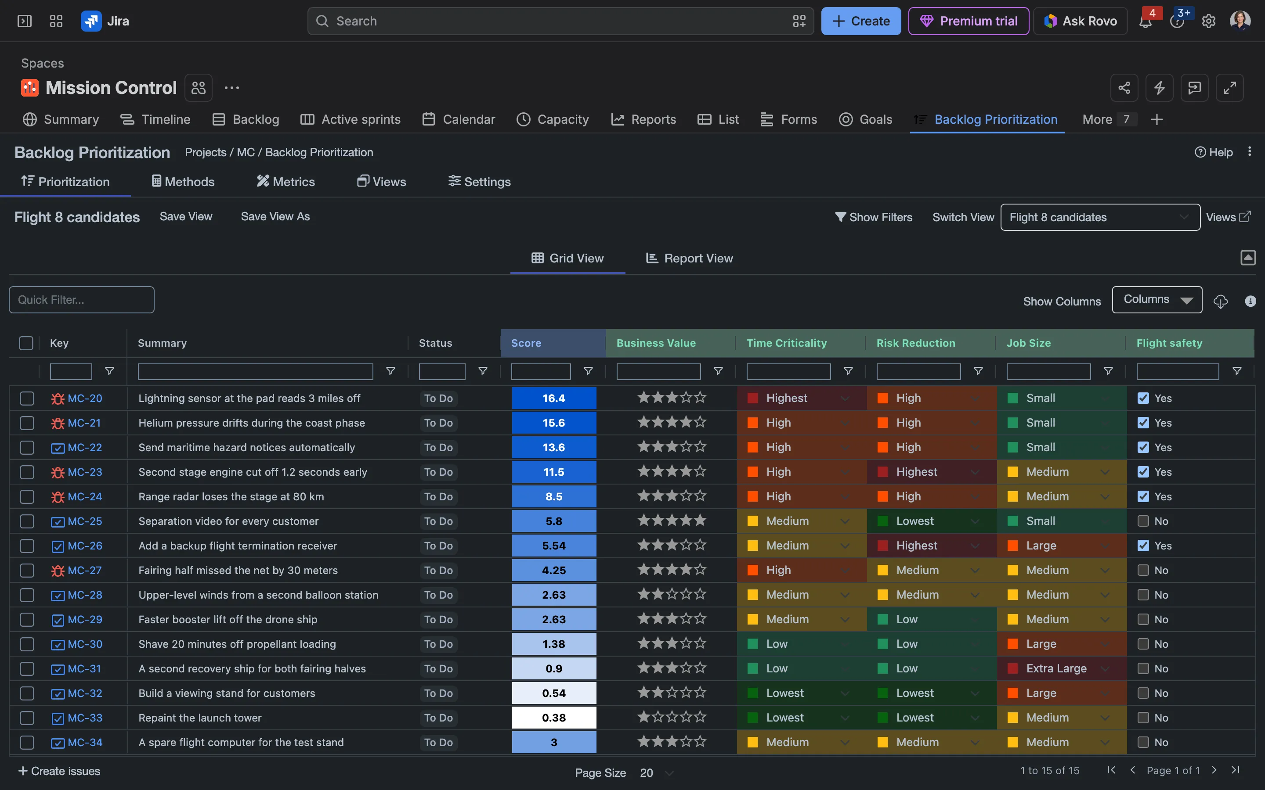The width and height of the screenshot is (1265, 790).
Task: Collapse the header panel with the image icon
Action: click(x=1248, y=258)
